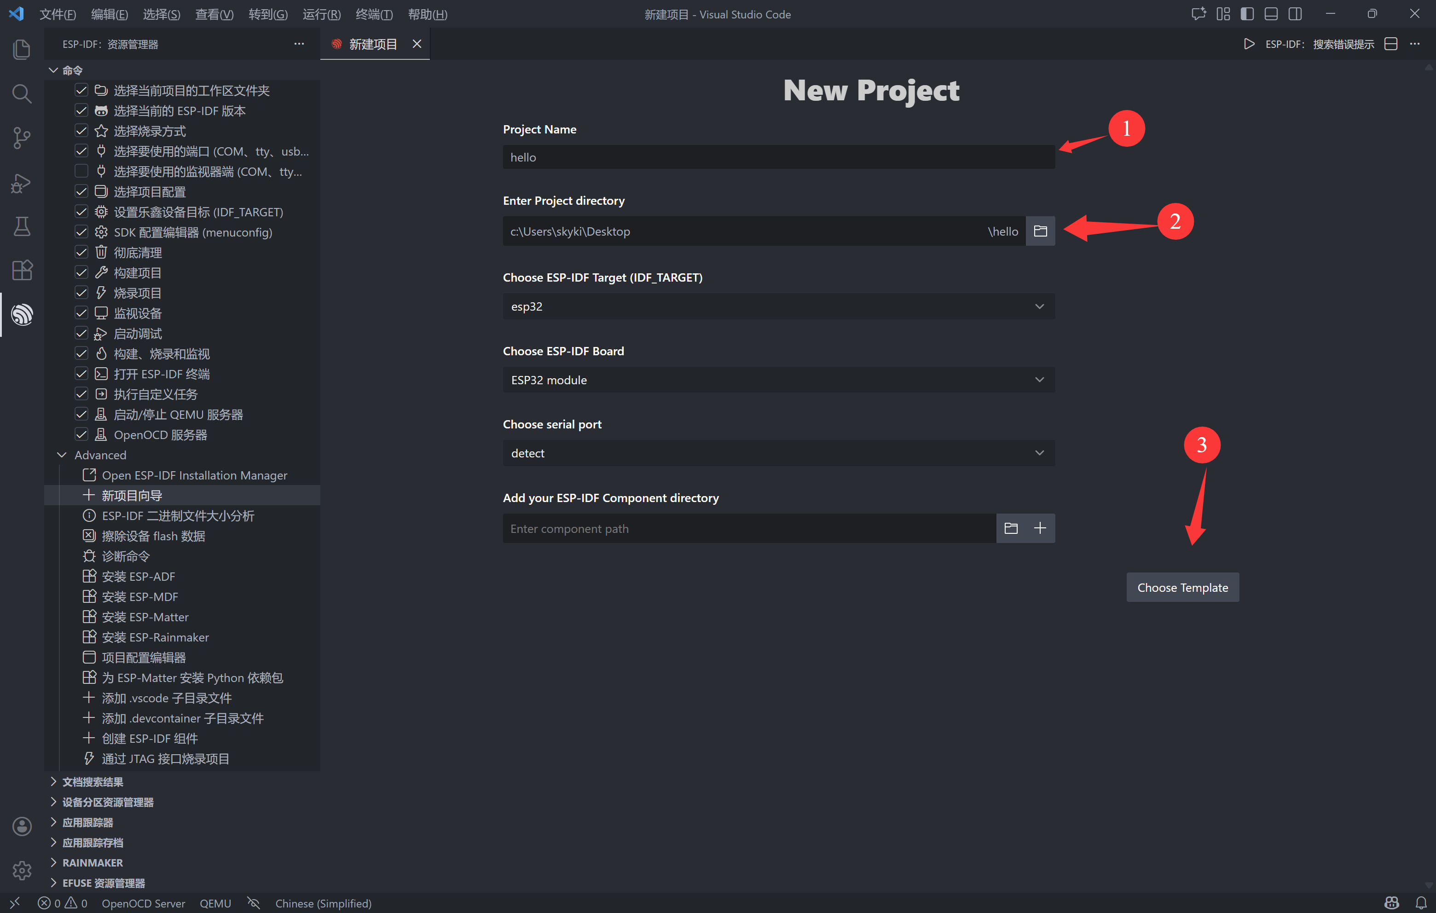Open the Run and Debug view
Screen dimensions: 1436x913
(x=22, y=183)
